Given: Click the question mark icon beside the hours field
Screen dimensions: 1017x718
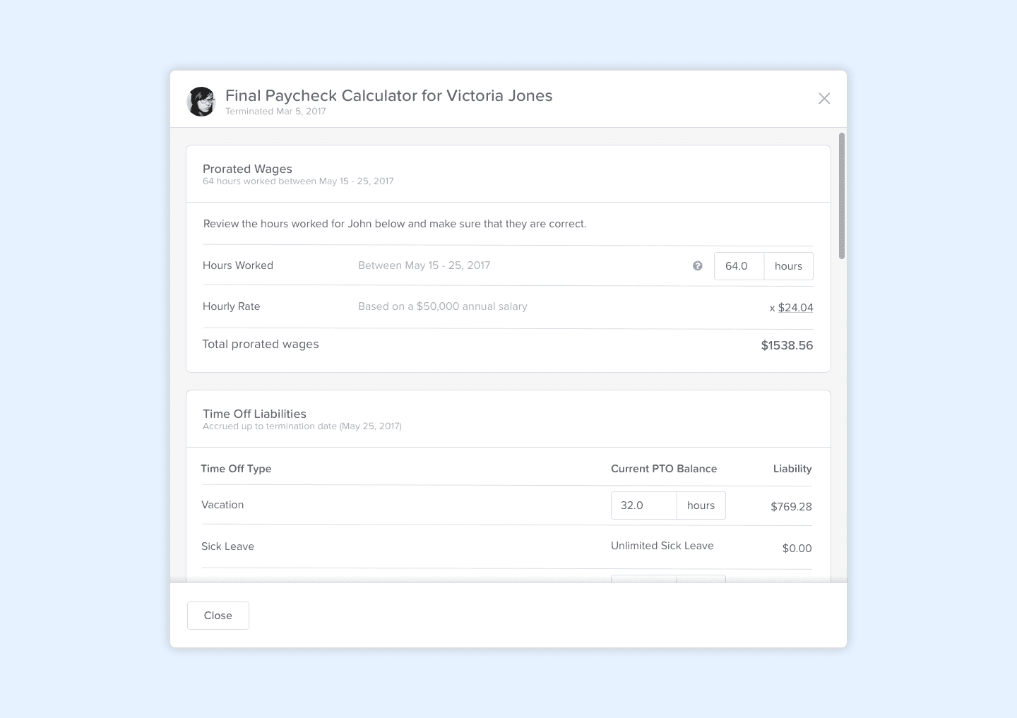Looking at the screenshot, I should click(x=698, y=266).
